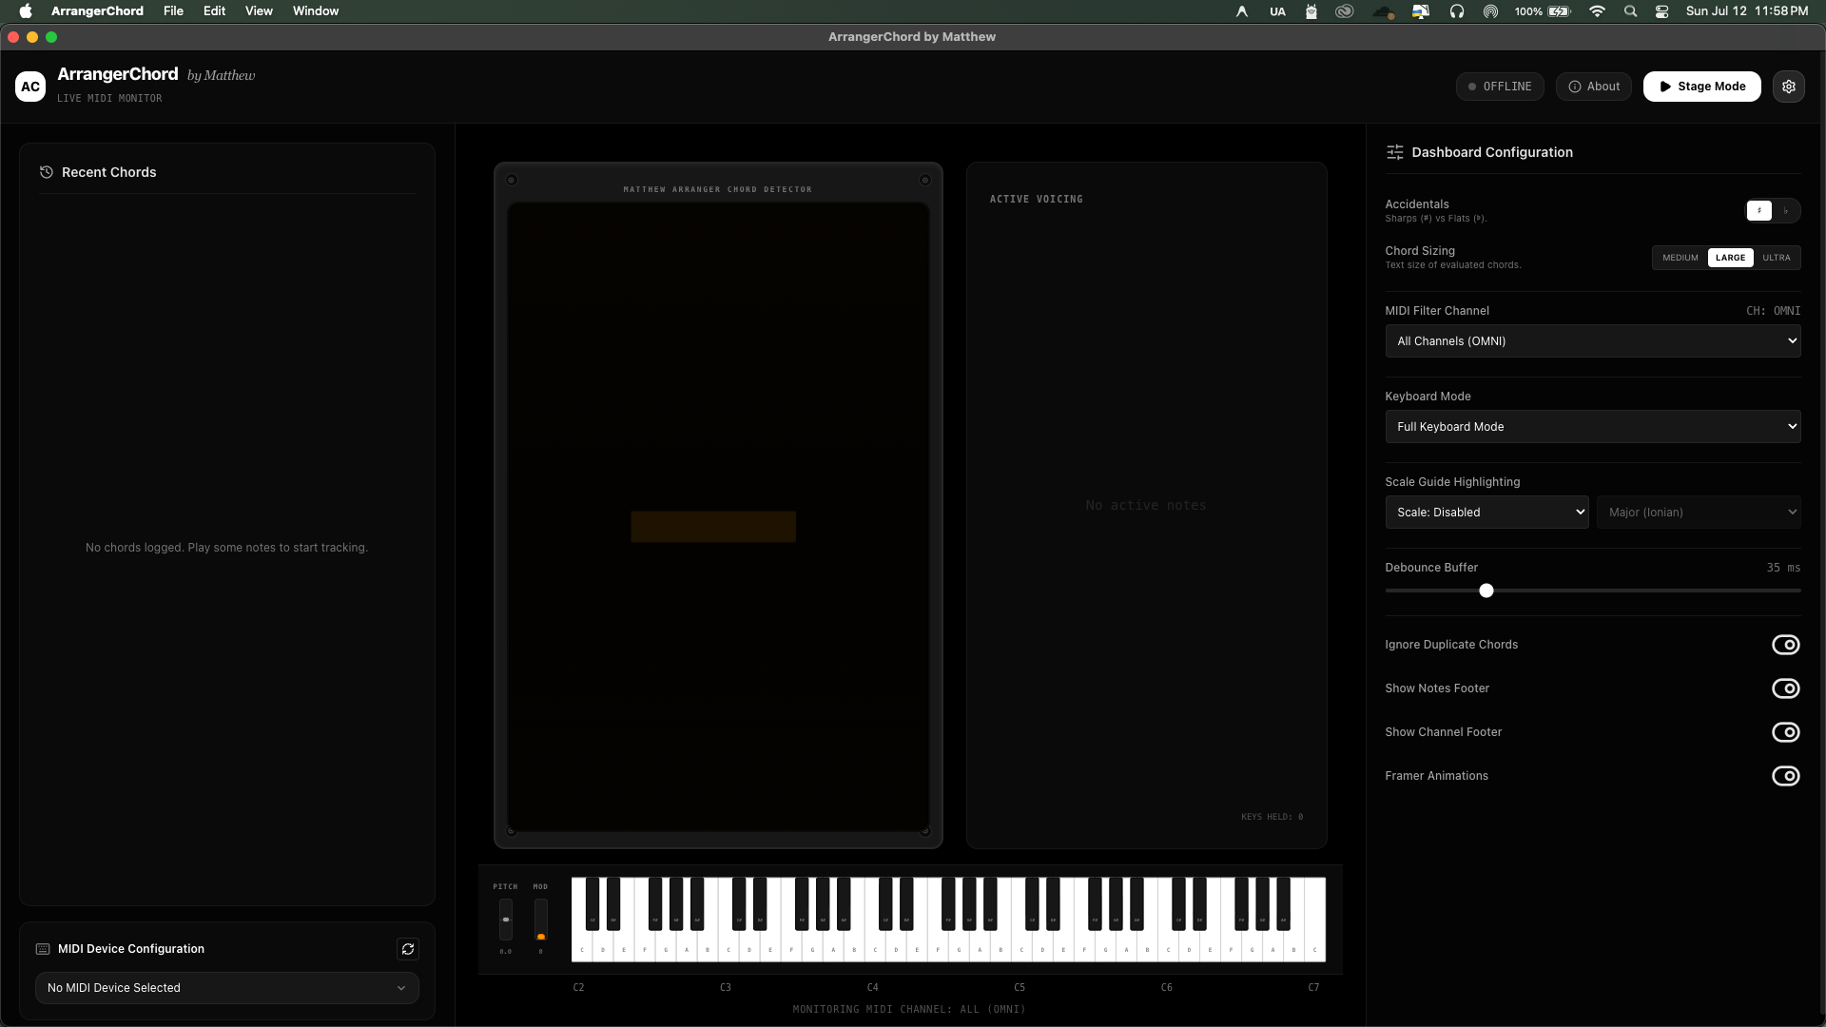Click the C7 octave label under keyboard
This screenshot has width=1826, height=1027.
click(1313, 988)
